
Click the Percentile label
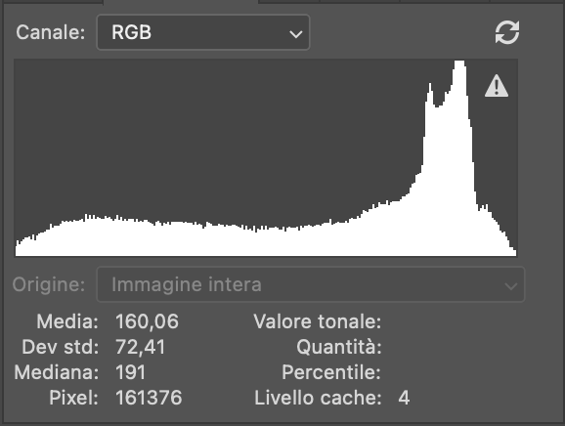(331, 372)
